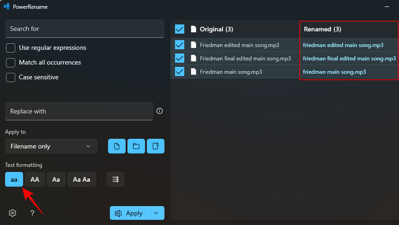Click the Apply button
Image resolution: width=399 pixels, height=225 pixels.
coord(129,213)
